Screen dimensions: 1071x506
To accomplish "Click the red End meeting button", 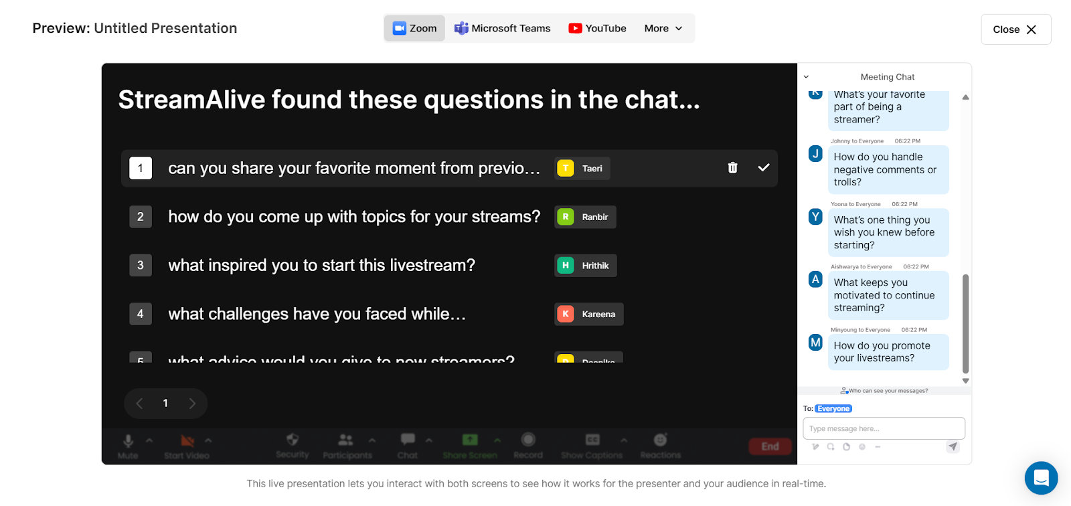I will point(770,446).
